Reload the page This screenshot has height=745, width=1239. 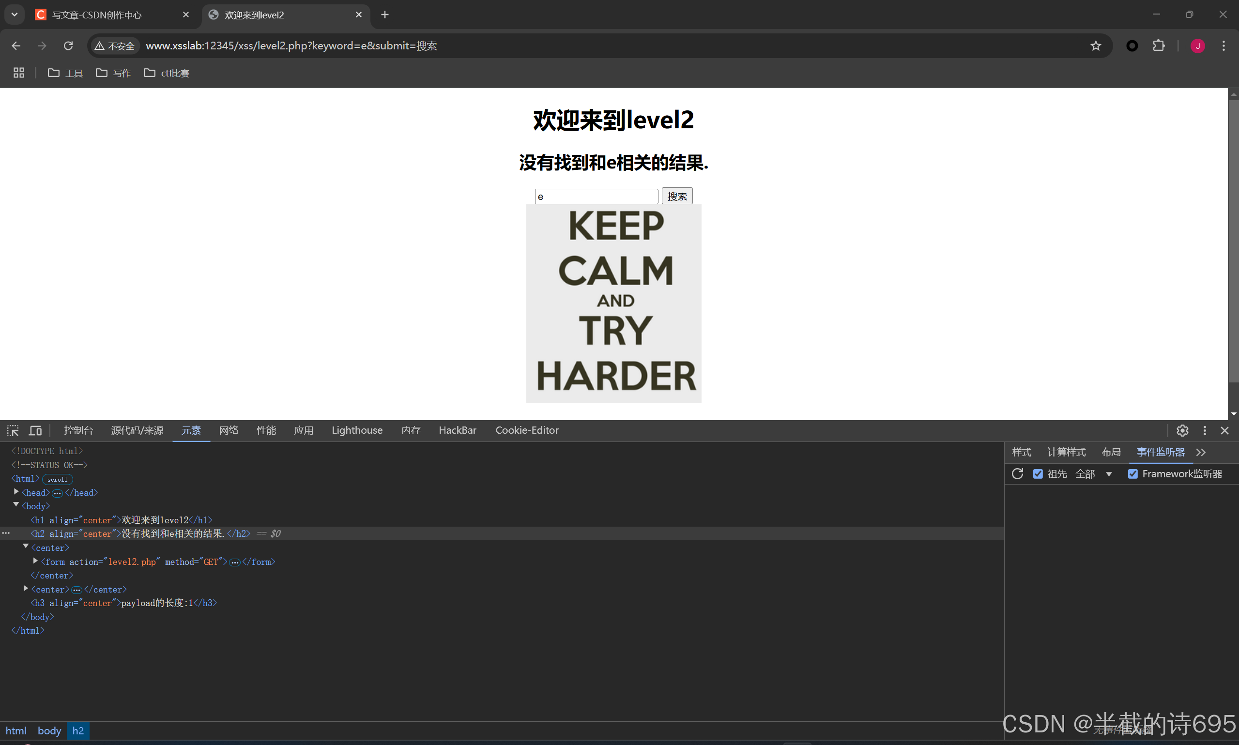68,46
